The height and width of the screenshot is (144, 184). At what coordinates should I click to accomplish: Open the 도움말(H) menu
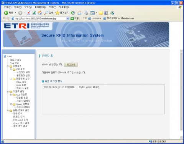pyautogui.click(x=64, y=7)
